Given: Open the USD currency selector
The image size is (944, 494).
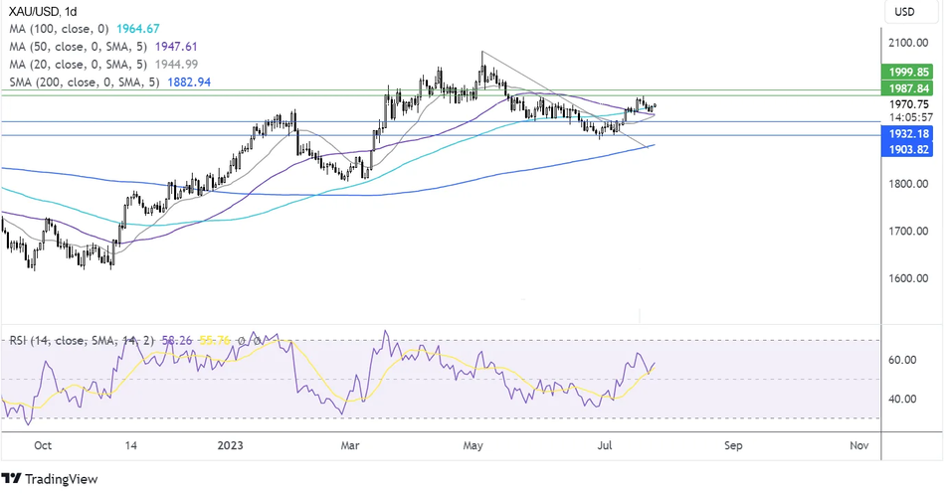Looking at the screenshot, I should click(x=905, y=12).
